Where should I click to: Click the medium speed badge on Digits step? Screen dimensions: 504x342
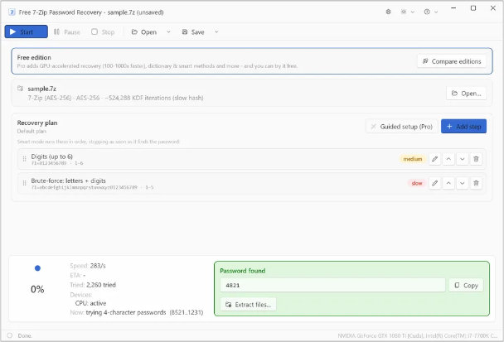[413, 159]
